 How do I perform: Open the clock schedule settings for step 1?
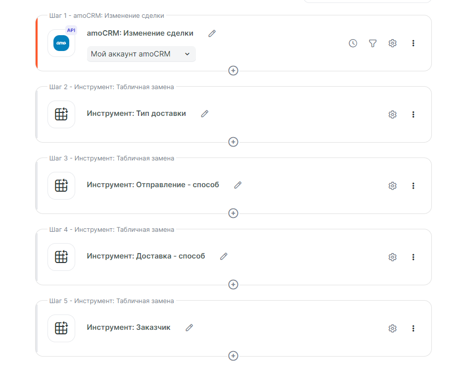[x=353, y=43]
